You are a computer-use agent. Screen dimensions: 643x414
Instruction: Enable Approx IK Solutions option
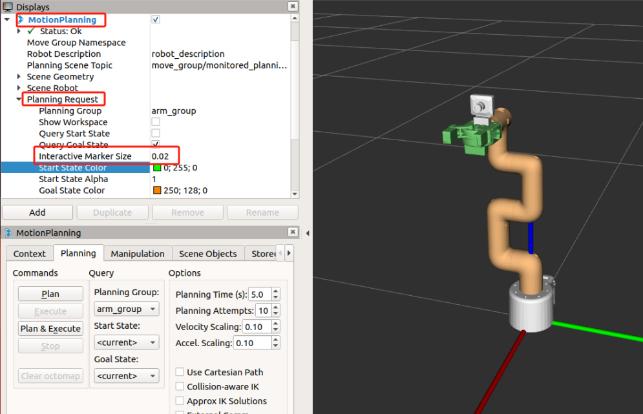coord(180,400)
